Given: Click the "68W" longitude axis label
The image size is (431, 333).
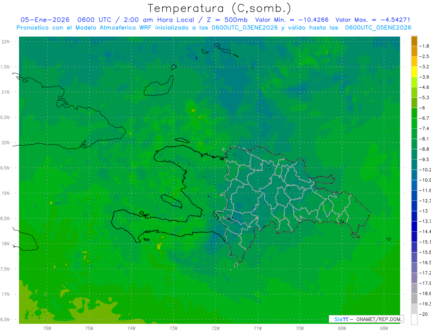Looking at the screenshot, I should (x=384, y=328).
